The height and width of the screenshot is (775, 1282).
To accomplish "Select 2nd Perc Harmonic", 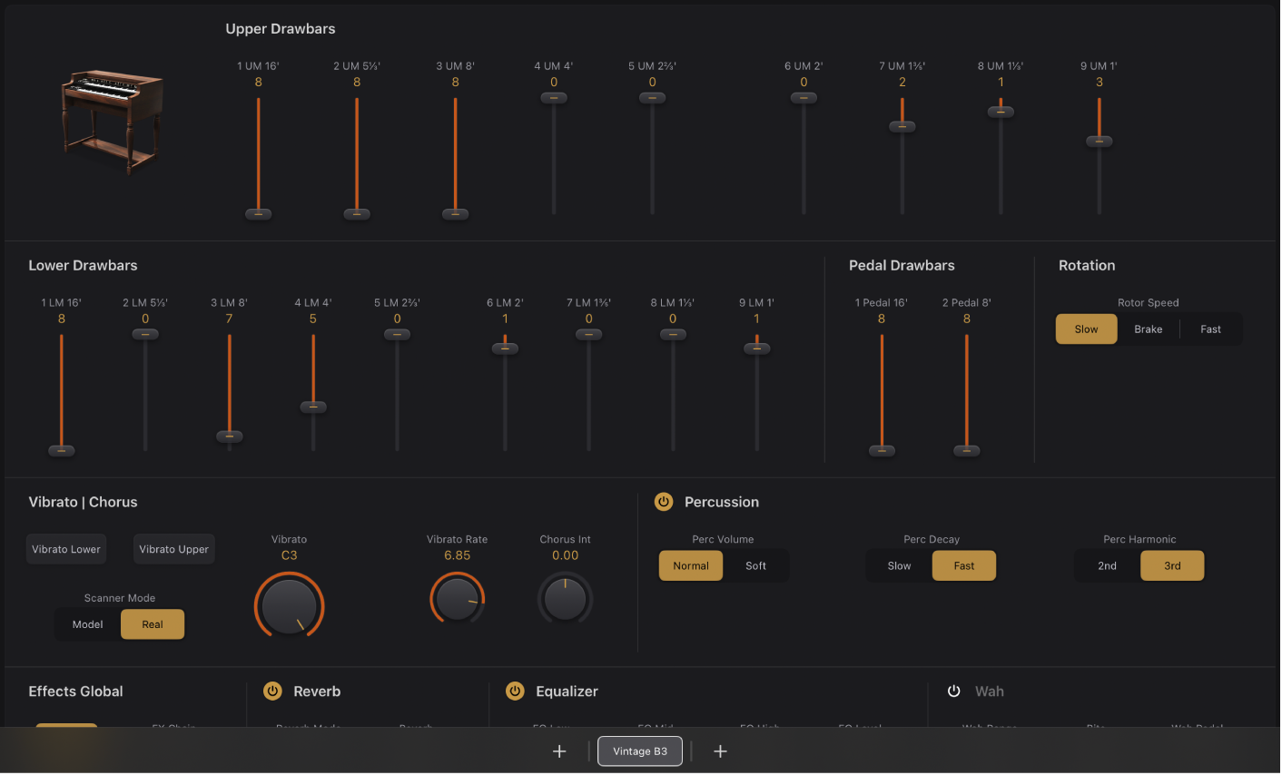I will (x=1107, y=566).
